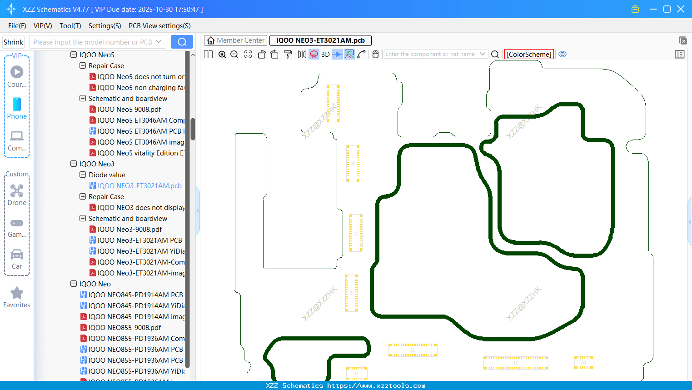Click the Shrink button

tap(13, 42)
